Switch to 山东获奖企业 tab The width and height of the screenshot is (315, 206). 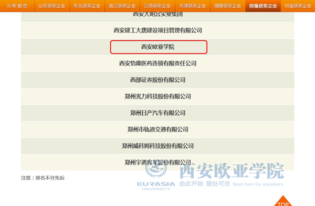point(52,6)
